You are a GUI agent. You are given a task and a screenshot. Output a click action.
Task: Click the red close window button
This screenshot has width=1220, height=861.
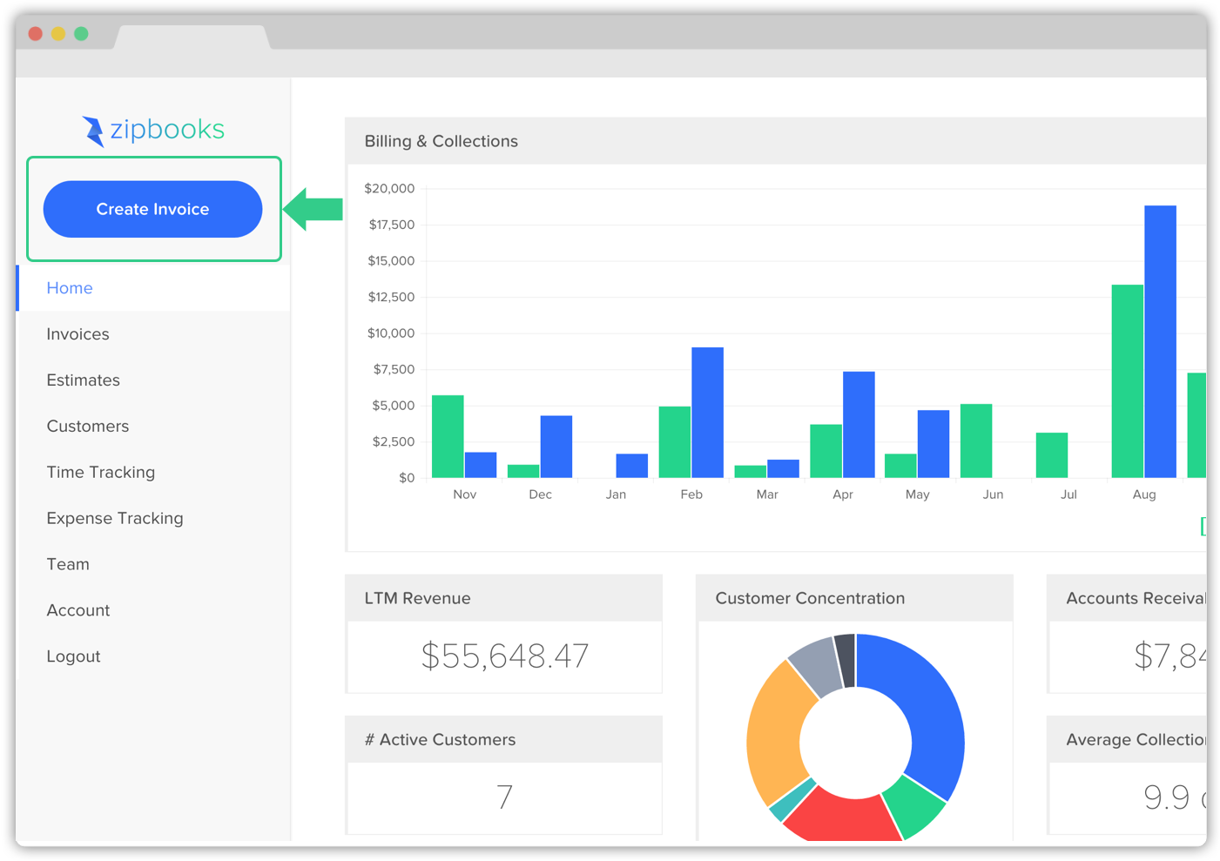pyautogui.click(x=36, y=34)
